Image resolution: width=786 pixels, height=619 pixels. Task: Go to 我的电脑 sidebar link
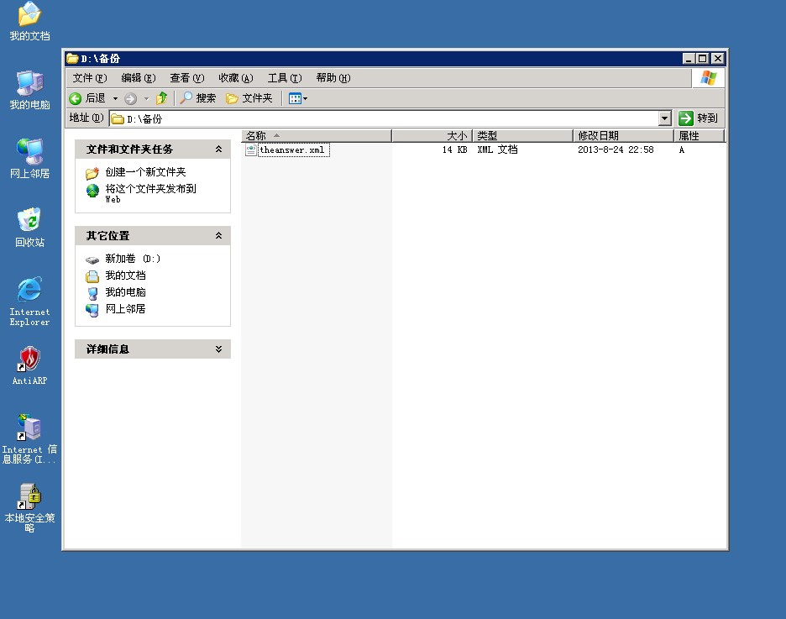point(125,291)
